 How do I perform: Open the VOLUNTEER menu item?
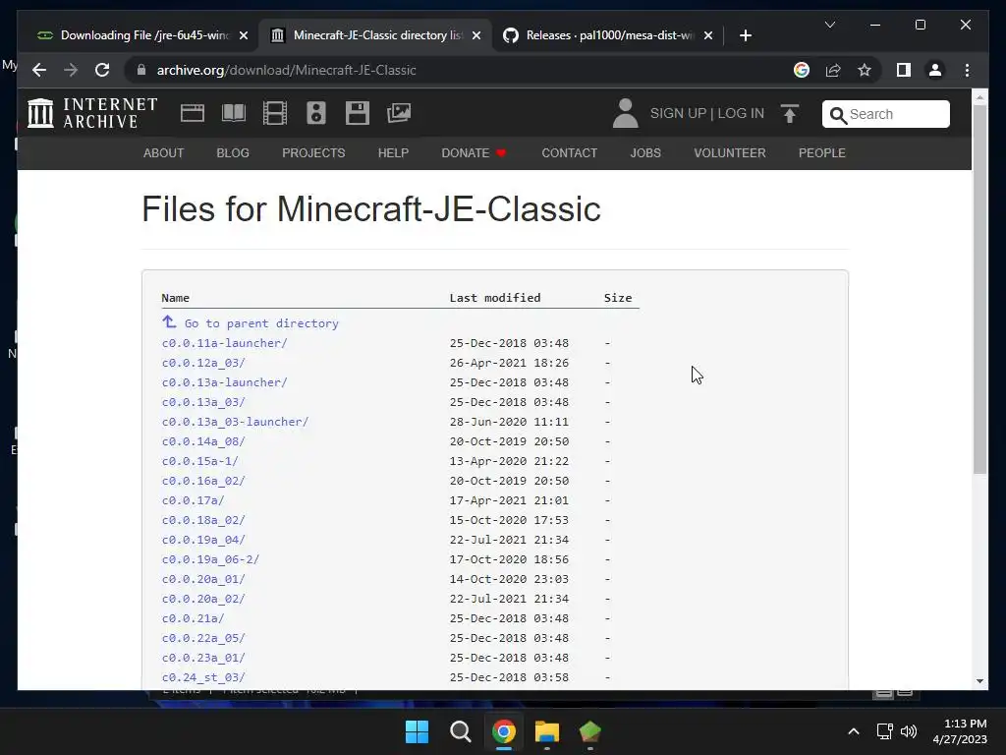point(730,153)
